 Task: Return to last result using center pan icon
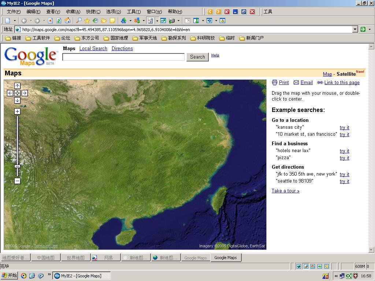click(x=17, y=93)
